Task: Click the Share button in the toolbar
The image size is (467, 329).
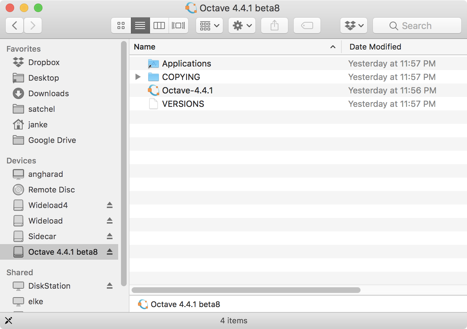Action: click(274, 25)
